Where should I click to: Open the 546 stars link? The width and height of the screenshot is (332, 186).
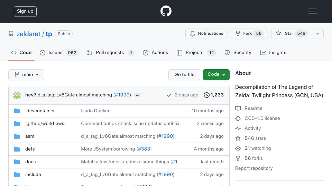click(x=251, y=138)
